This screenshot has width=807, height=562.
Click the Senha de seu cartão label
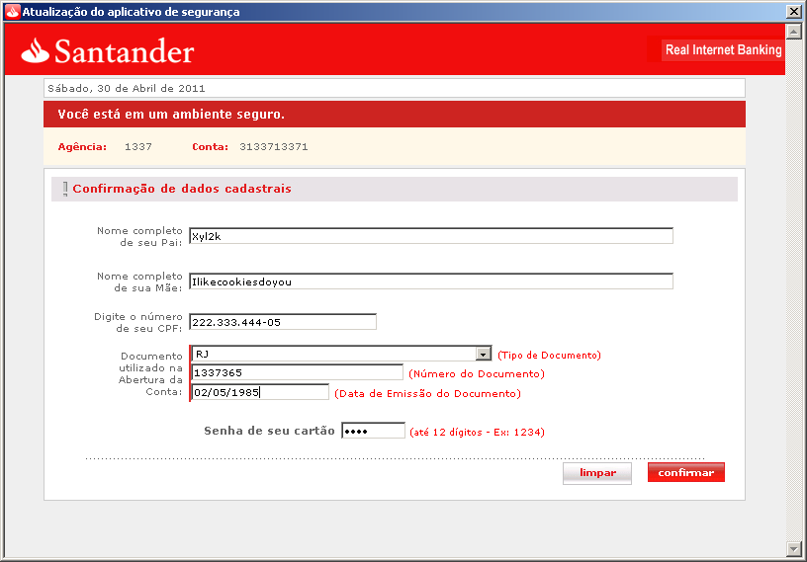tap(269, 431)
